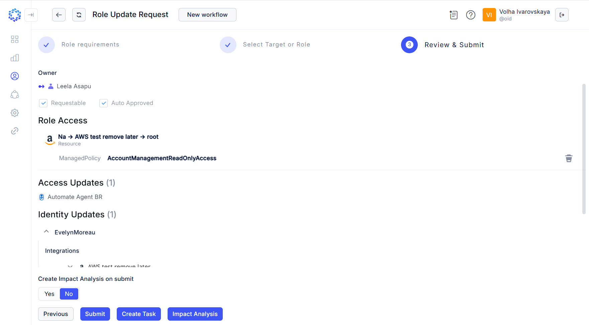Select the analytics bar chart sidebar icon
Screen dimensions: 589x325
pyautogui.click(x=15, y=58)
